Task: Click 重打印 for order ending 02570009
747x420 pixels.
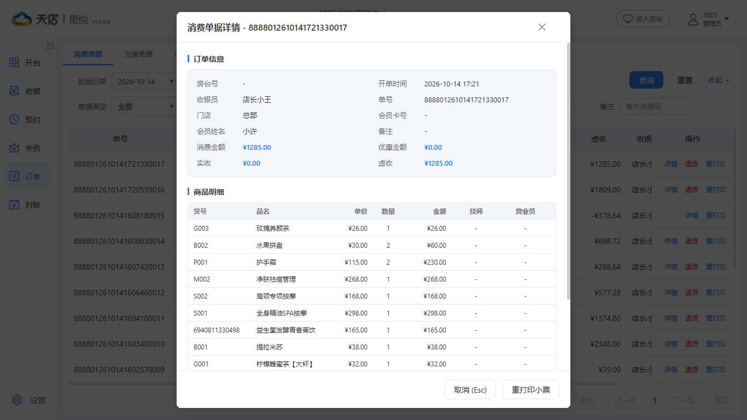Action: (x=715, y=370)
